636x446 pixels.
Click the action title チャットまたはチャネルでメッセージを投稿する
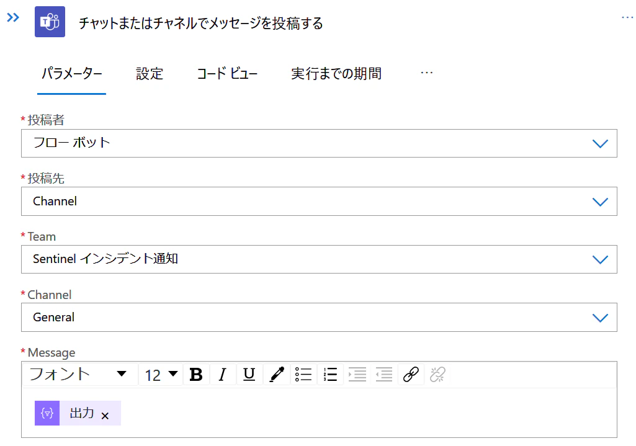click(201, 23)
